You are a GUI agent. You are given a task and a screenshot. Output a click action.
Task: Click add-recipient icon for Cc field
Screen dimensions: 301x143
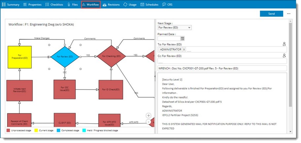click(x=284, y=56)
